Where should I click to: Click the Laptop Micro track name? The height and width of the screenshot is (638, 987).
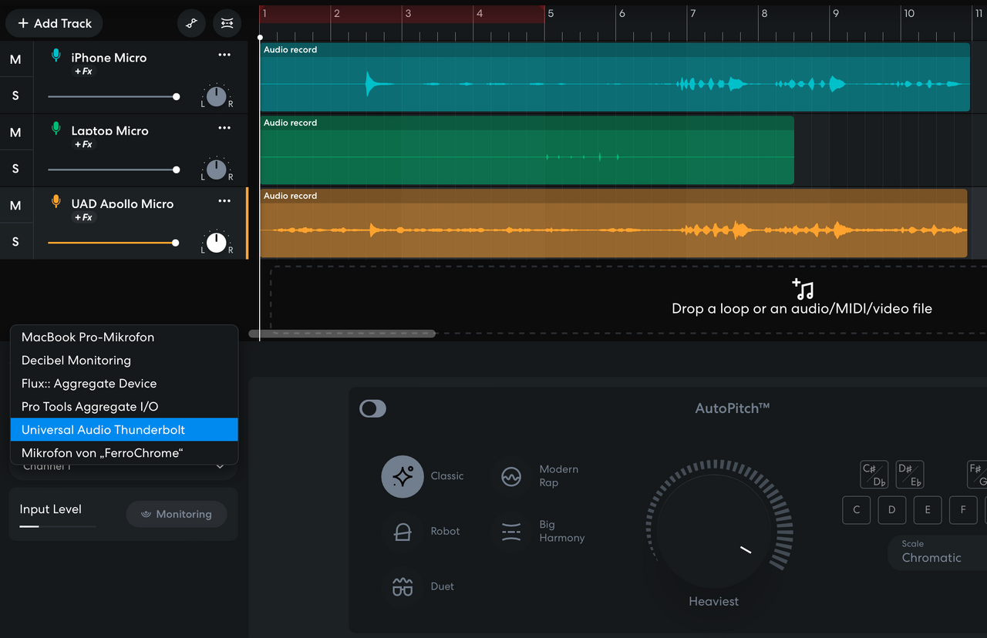pyautogui.click(x=109, y=131)
